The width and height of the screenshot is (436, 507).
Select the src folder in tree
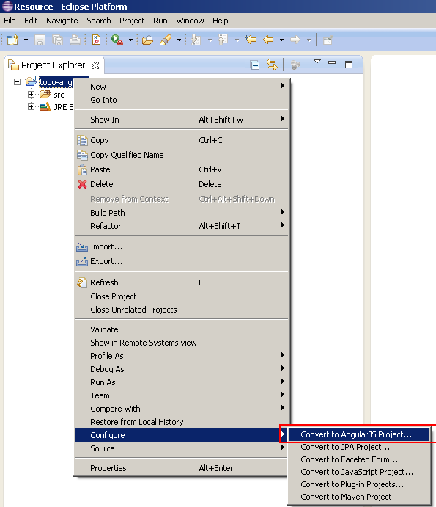coord(59,95)
